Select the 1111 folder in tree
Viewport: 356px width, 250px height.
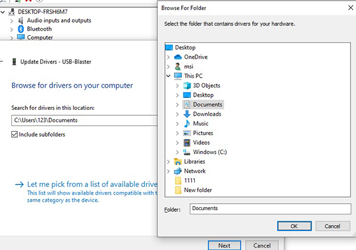click(x=190, y=181)
